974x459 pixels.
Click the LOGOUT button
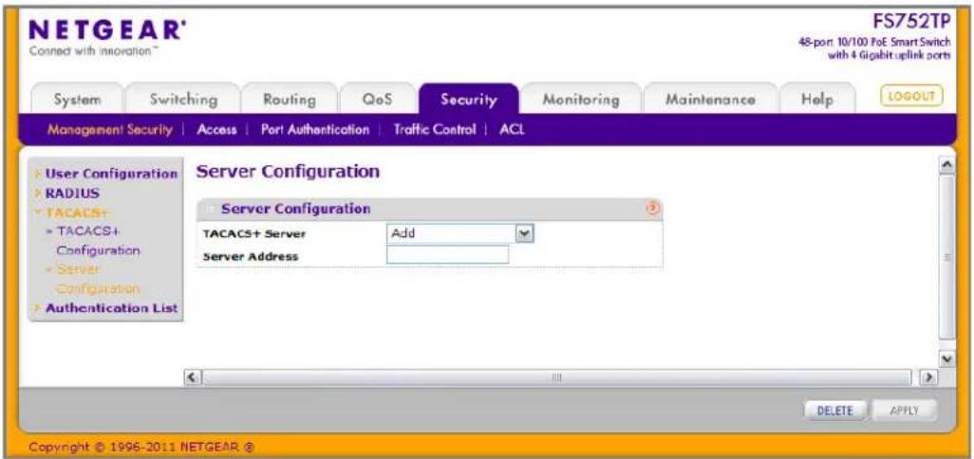tap(911, 96)
